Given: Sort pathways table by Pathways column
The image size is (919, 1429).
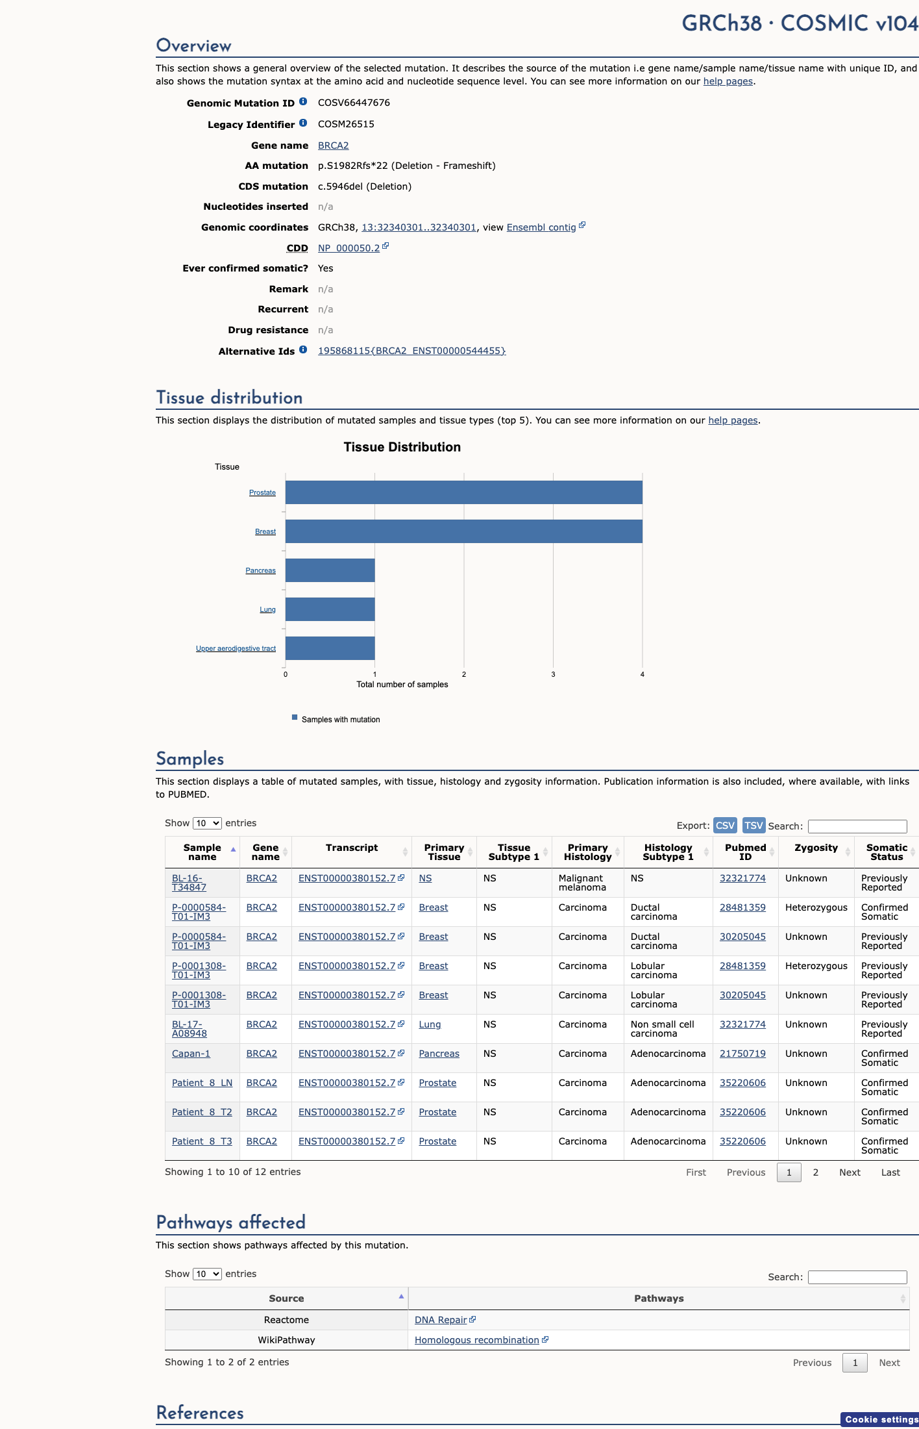Looking at the screenshot, I should tap(903, 1298).
